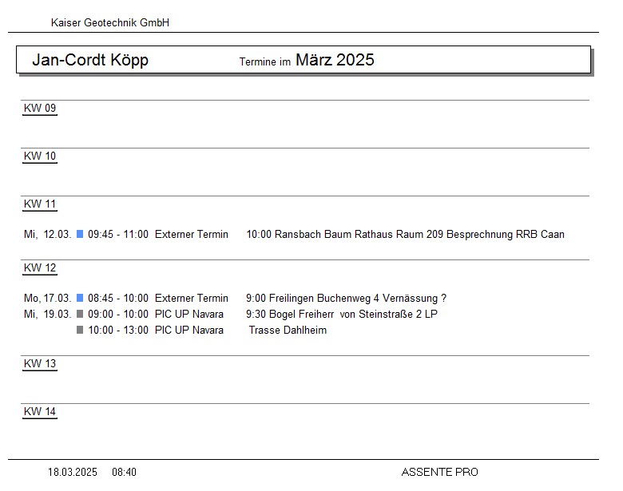Click the employee name Jan-Cordt Köpp
Image resolution: width=623 pixels, height=491 pixels.
(x=90, y=61)
